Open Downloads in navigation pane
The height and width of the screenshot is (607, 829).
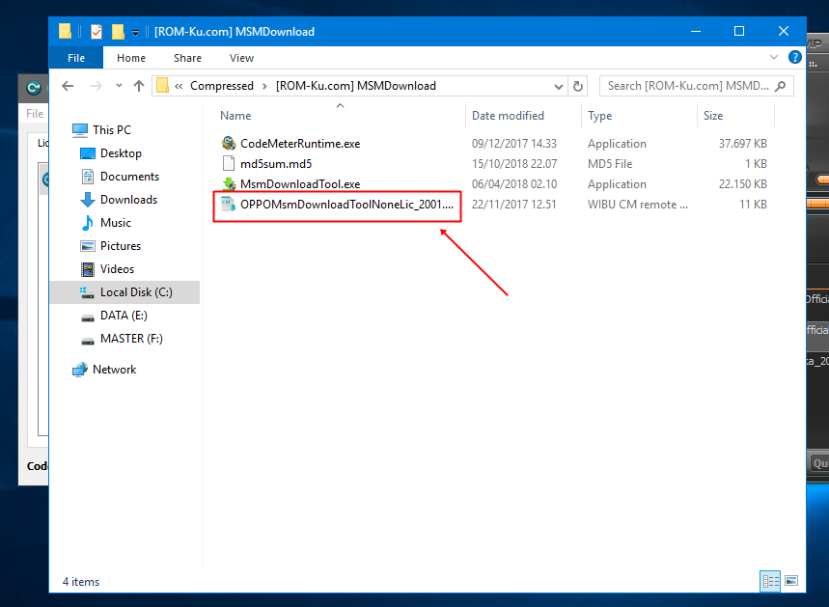point(128,200)
